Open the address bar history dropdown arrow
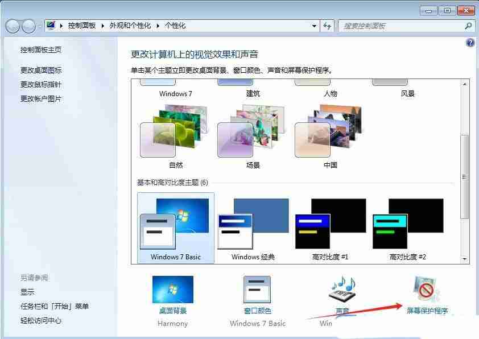Screen dimensions: 479x339 tap(314, 26)
